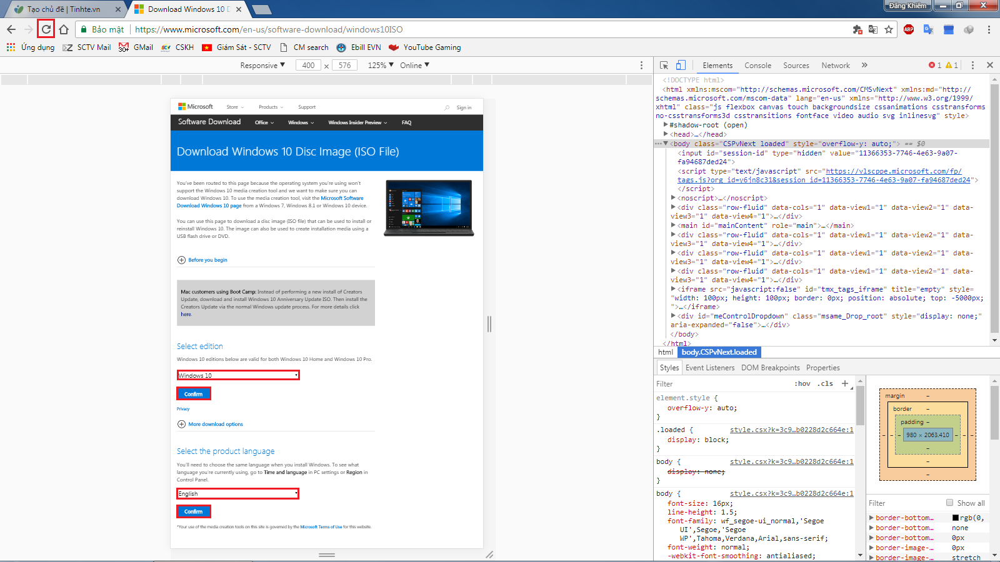Open the English language select box
1000x562 pixels.
tap(237, 493)
